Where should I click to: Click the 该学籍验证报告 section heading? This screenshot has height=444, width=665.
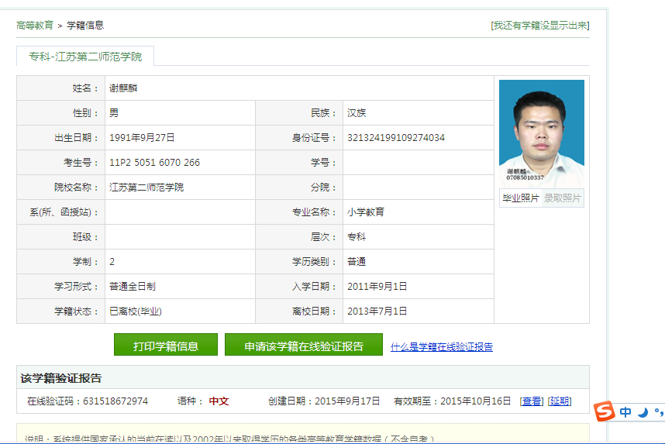coord(61,378)
